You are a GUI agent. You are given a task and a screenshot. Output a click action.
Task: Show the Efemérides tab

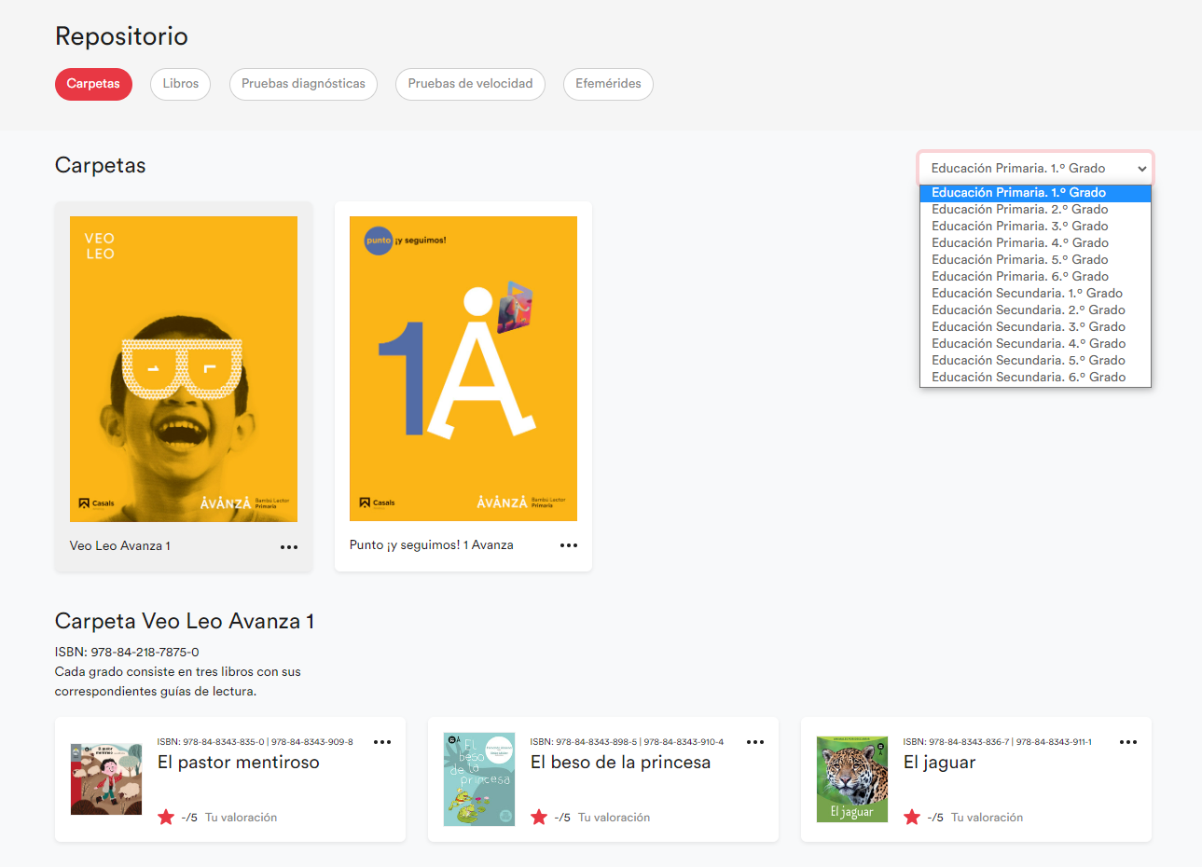[x=608, y=84]
